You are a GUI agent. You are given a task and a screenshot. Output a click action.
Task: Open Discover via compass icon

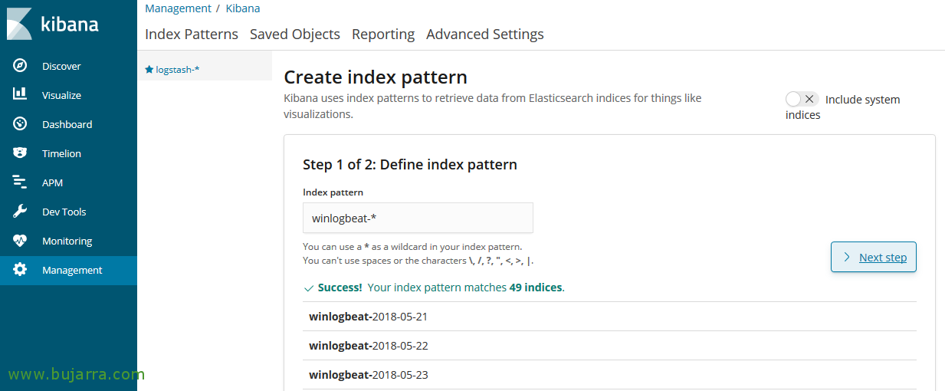20,66
